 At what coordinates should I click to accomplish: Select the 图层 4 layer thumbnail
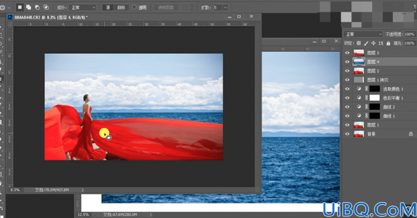[358, 62]
